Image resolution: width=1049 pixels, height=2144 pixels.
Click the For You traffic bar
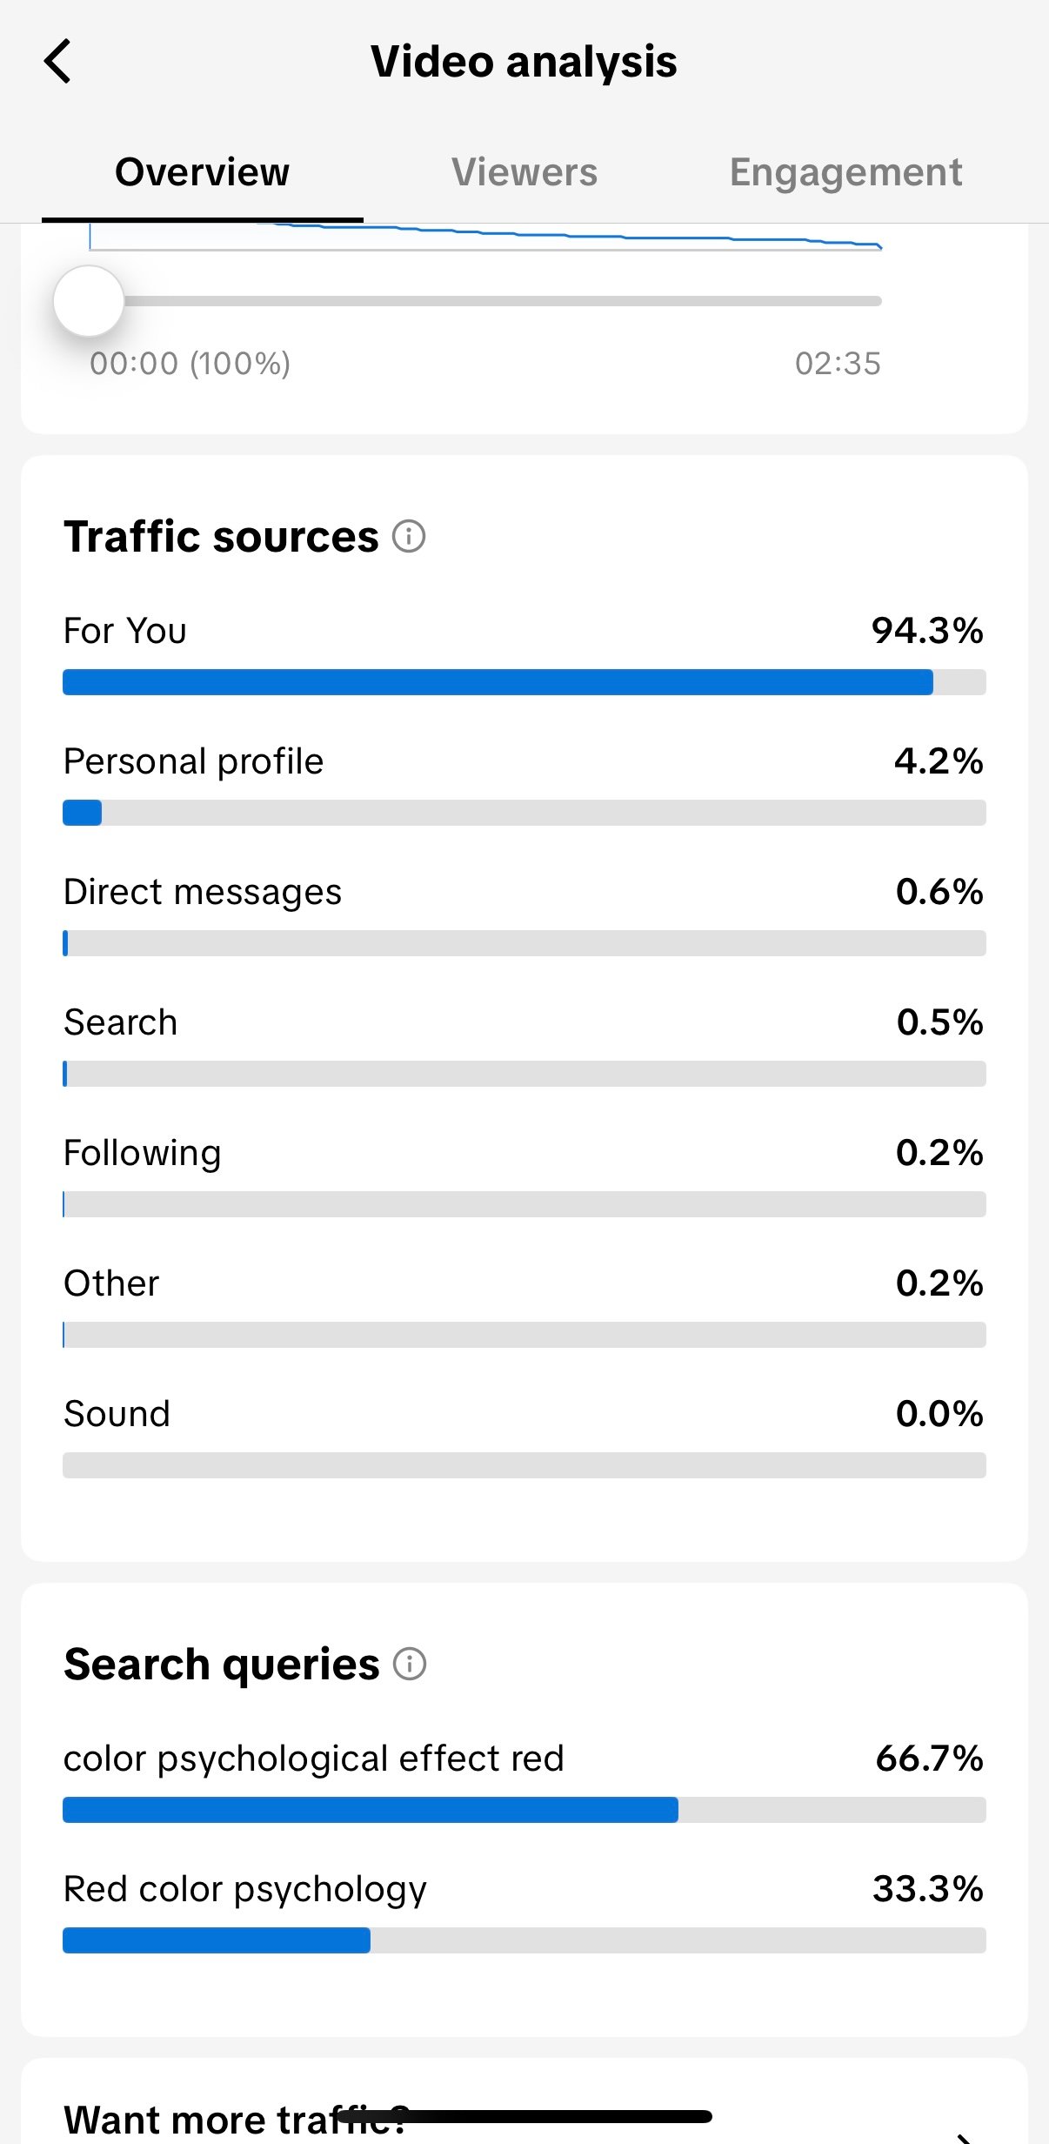[x=498, y=682]
